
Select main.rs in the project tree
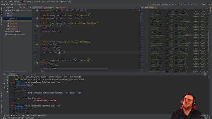(14, 19)
